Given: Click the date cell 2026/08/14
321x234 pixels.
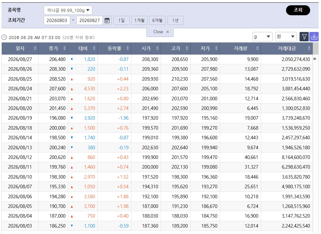Looking at the screenshot, I should click(20, 138).
